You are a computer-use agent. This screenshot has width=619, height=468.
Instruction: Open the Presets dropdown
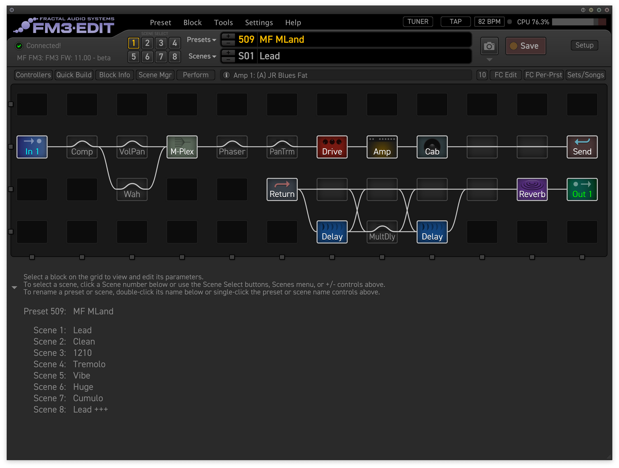coord(201,39)
